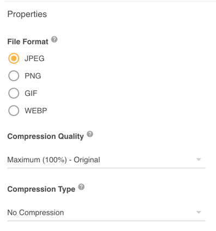Click the File Format section title
216x231 pixels.
(x=28, y=41)
